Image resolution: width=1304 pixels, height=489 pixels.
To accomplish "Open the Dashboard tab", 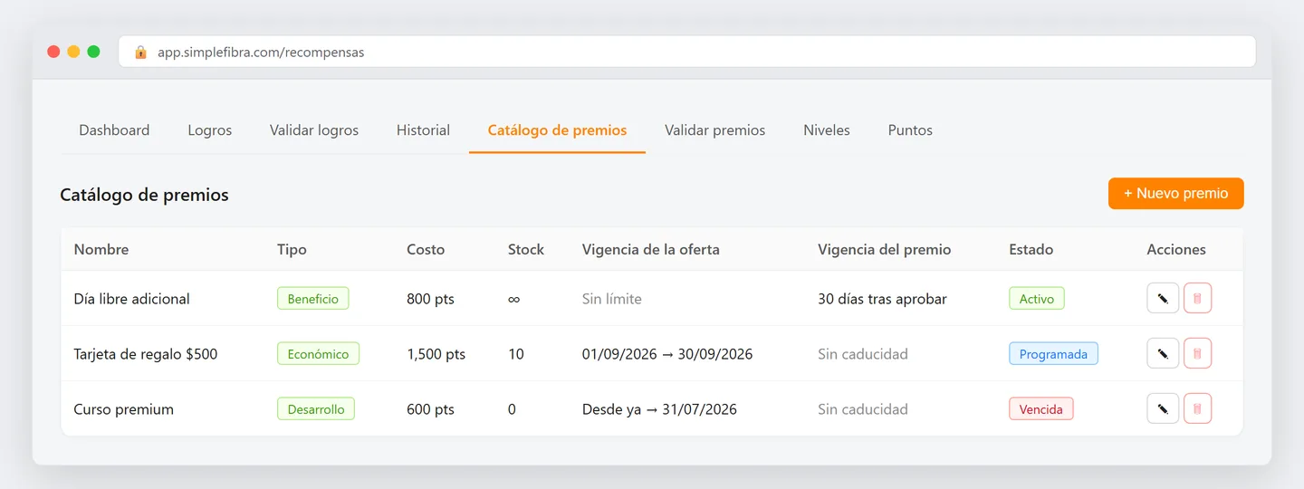I will 114,130.
